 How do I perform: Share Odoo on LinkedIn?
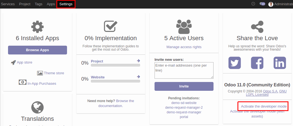(x=280, y=63)
